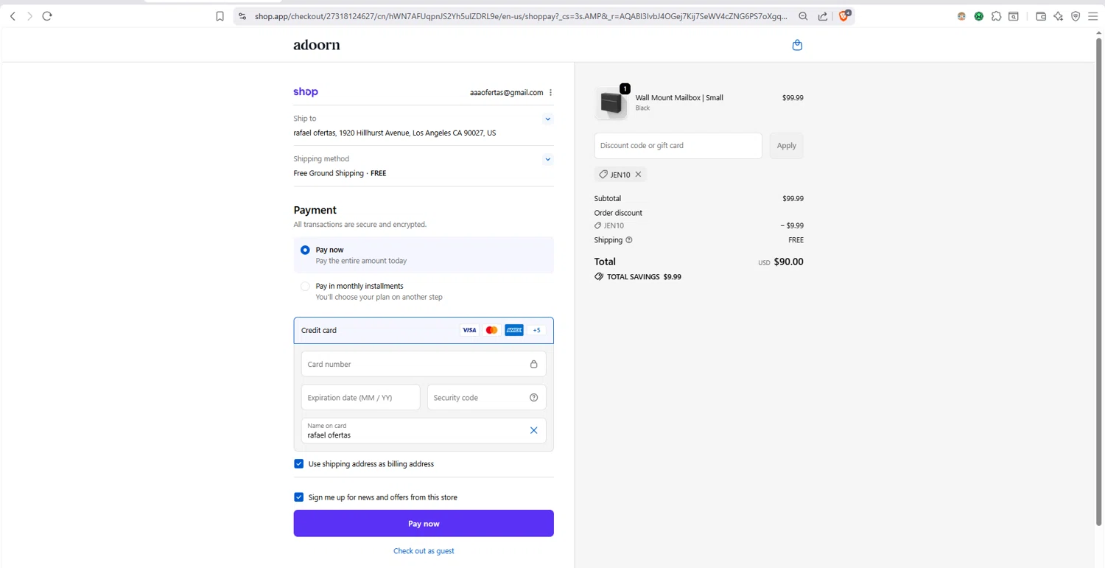Open the three-dot menu beside email
Viewport: 1105px width, 568px height.
point(550,93)
